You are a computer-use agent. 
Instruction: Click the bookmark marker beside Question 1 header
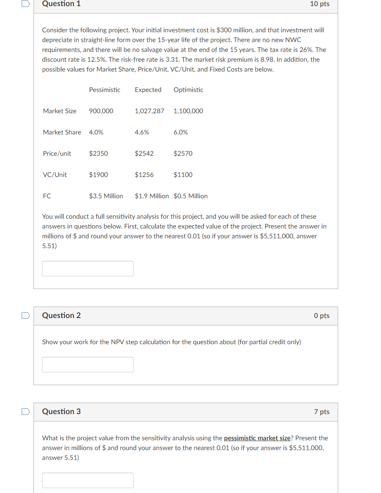click(25, 4)
